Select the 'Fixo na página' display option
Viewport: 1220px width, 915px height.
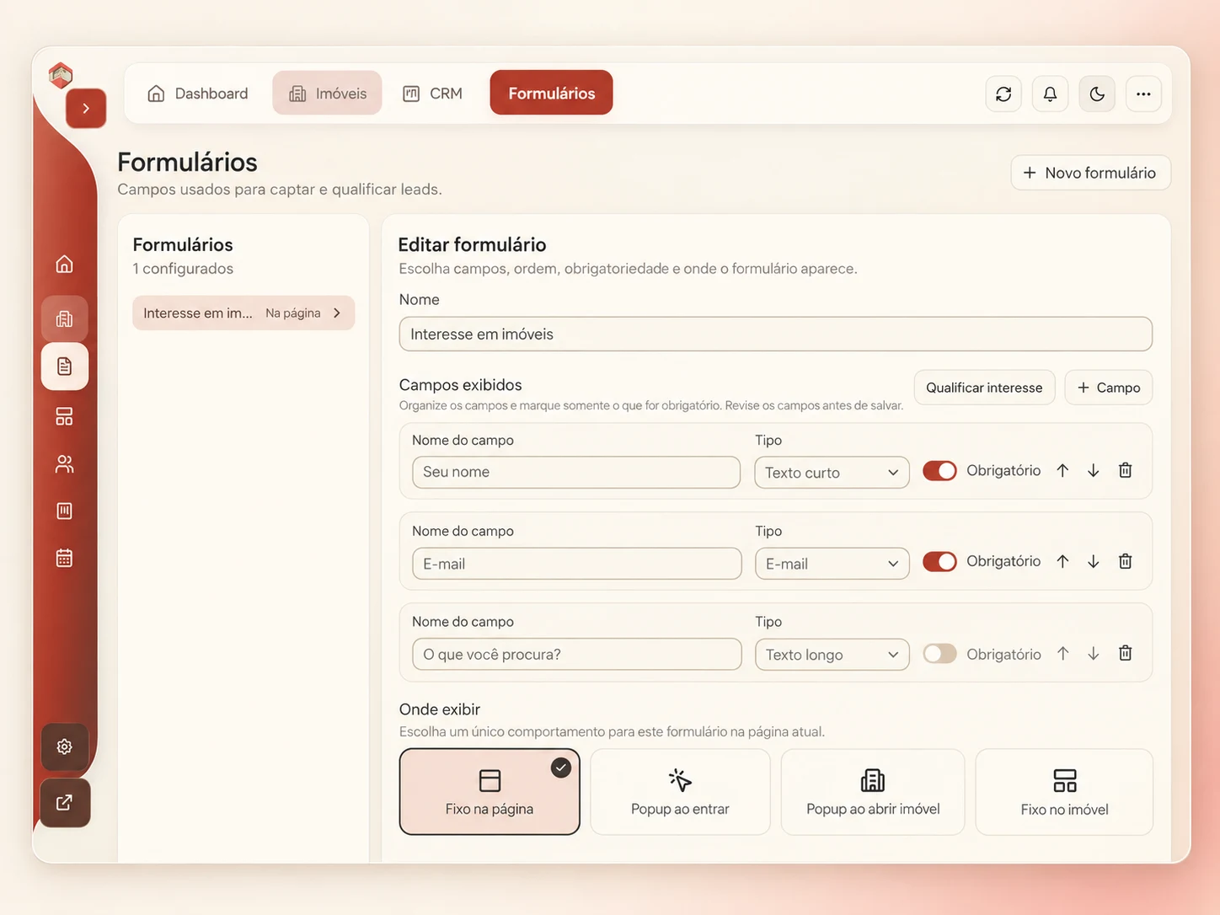click(490, 792)
